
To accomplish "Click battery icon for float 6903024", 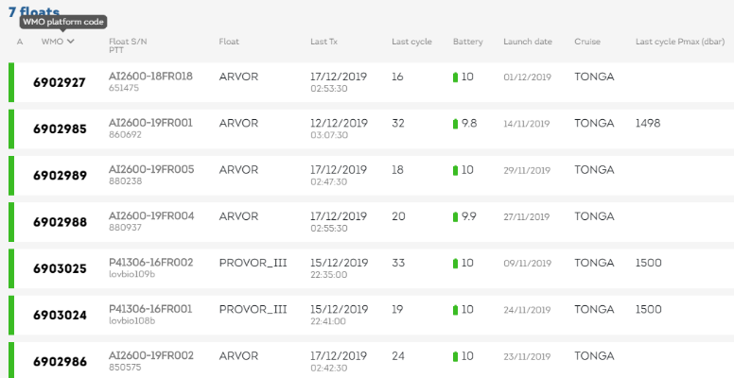I will point(456,310).
